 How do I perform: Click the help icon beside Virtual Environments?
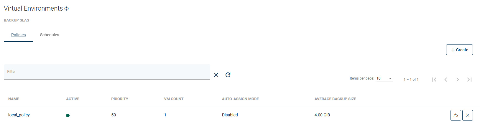click(x=67, y=9)
